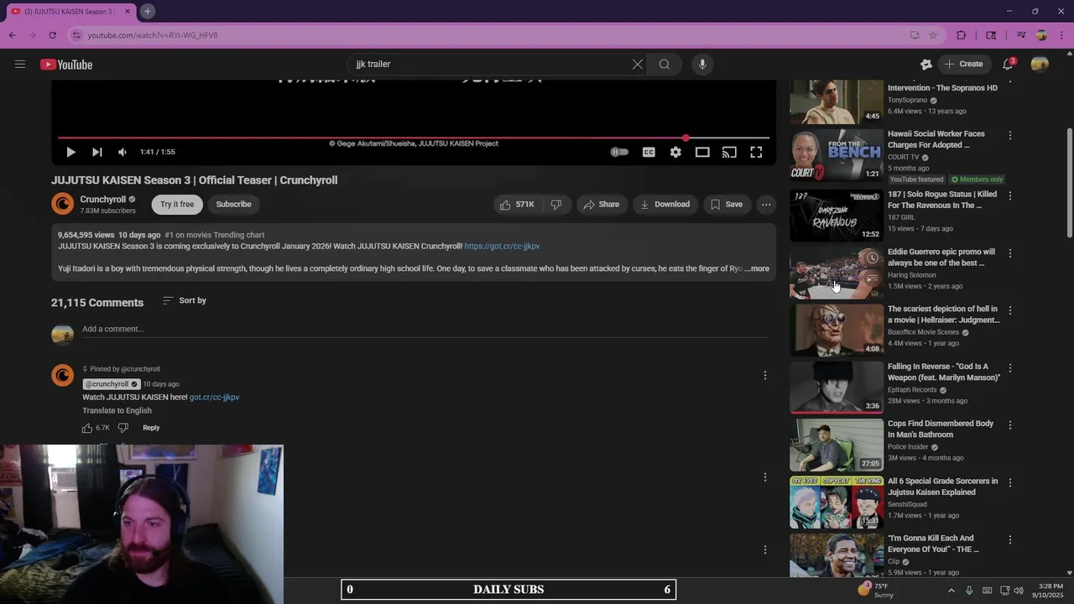The image size is (1074, 604).
Task: Reply to the pinned comment
Action: 151,428
